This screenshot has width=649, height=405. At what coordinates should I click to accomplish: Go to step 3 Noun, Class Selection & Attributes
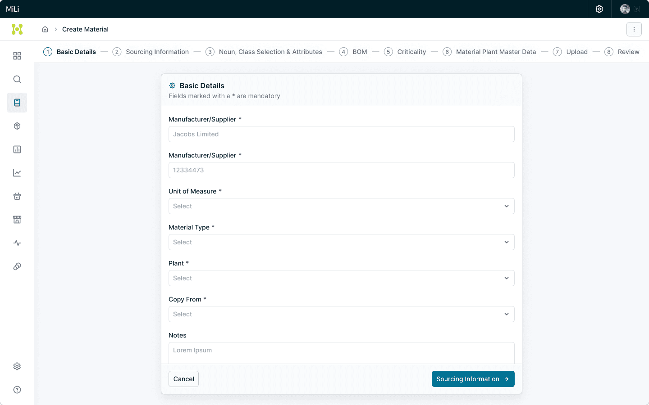264,52
